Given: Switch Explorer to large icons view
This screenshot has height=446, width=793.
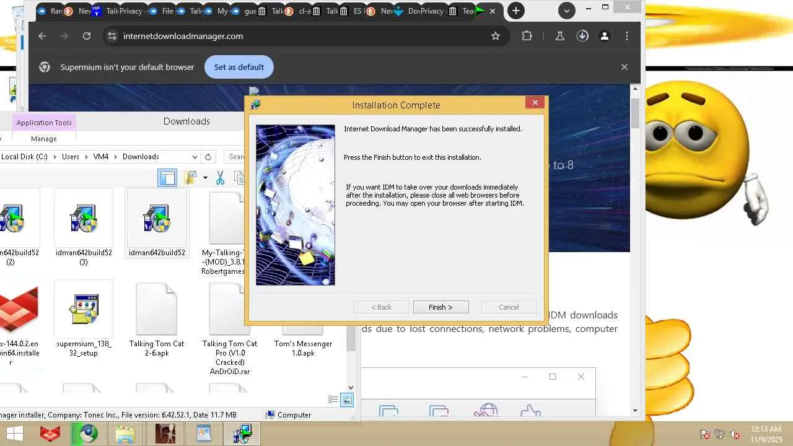Looking at the screenshot, I should [x=348, y=400].
